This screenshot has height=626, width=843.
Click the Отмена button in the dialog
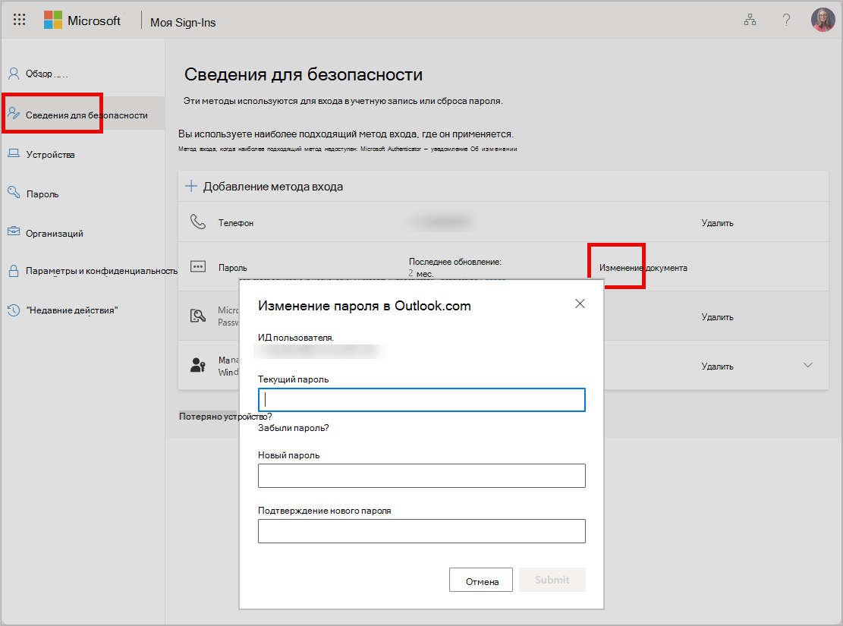point(480,580)
